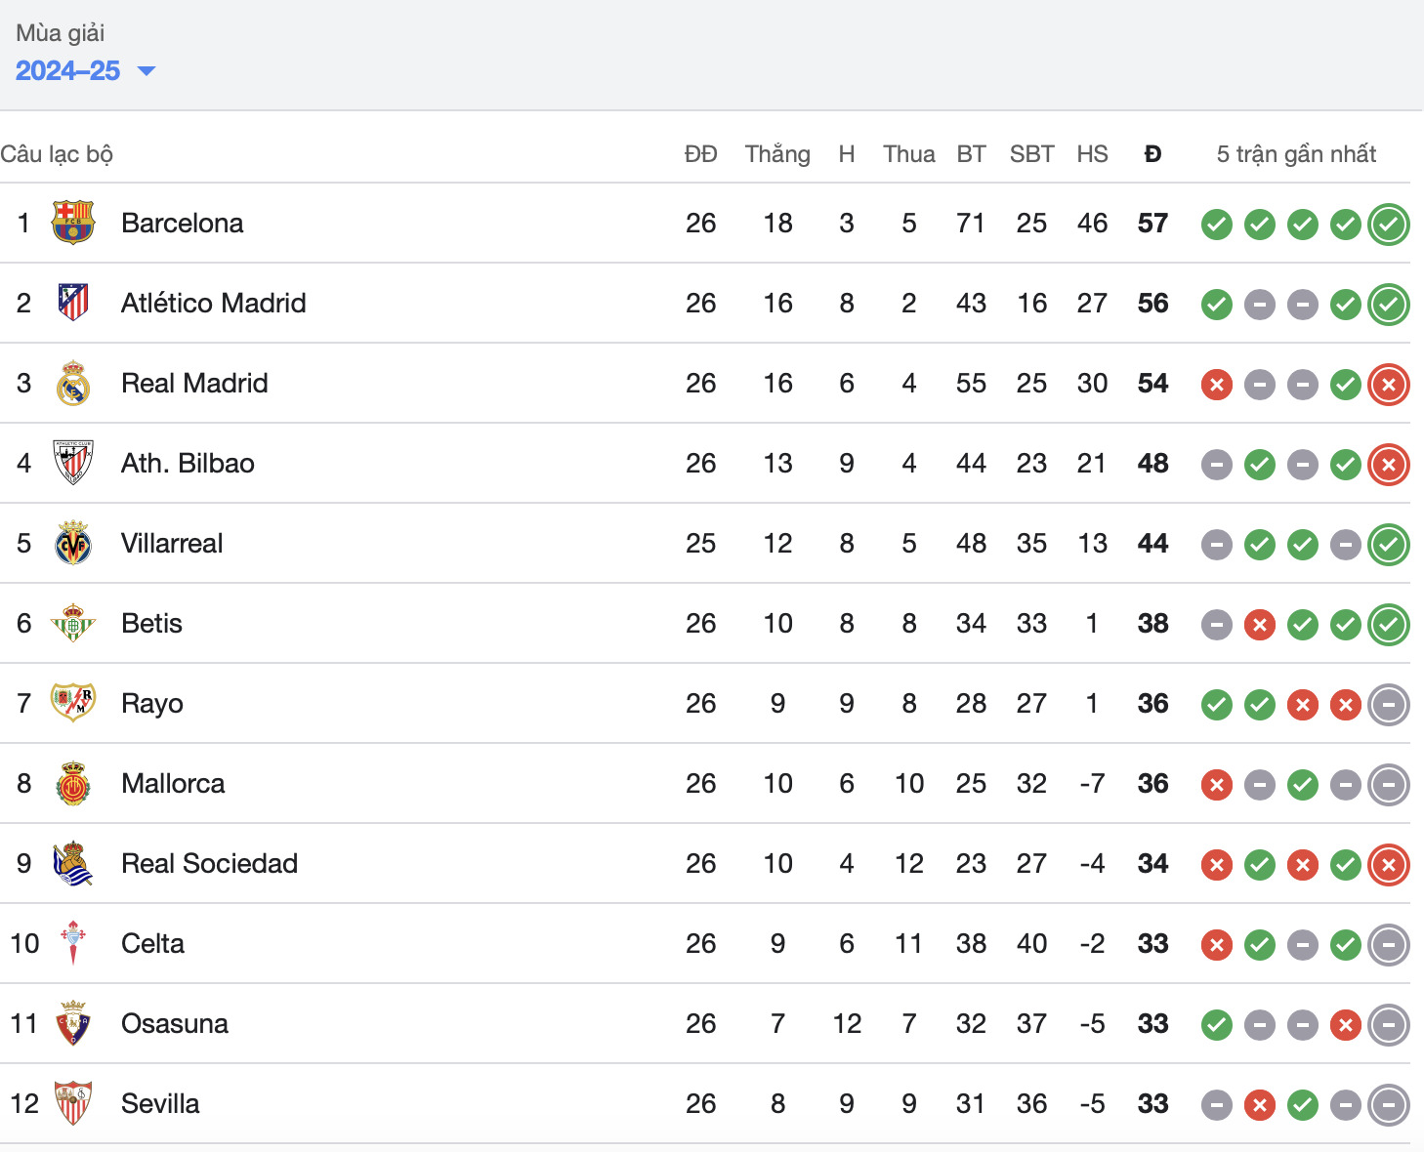Click Barcelona's most recent win indicator
1424x1152 pixels.
tap(1388, 225)
